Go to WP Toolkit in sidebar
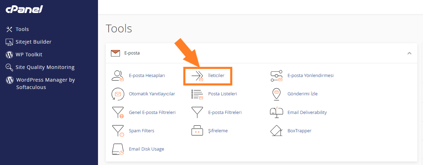 pyautogui.click(x=24, y=55)
